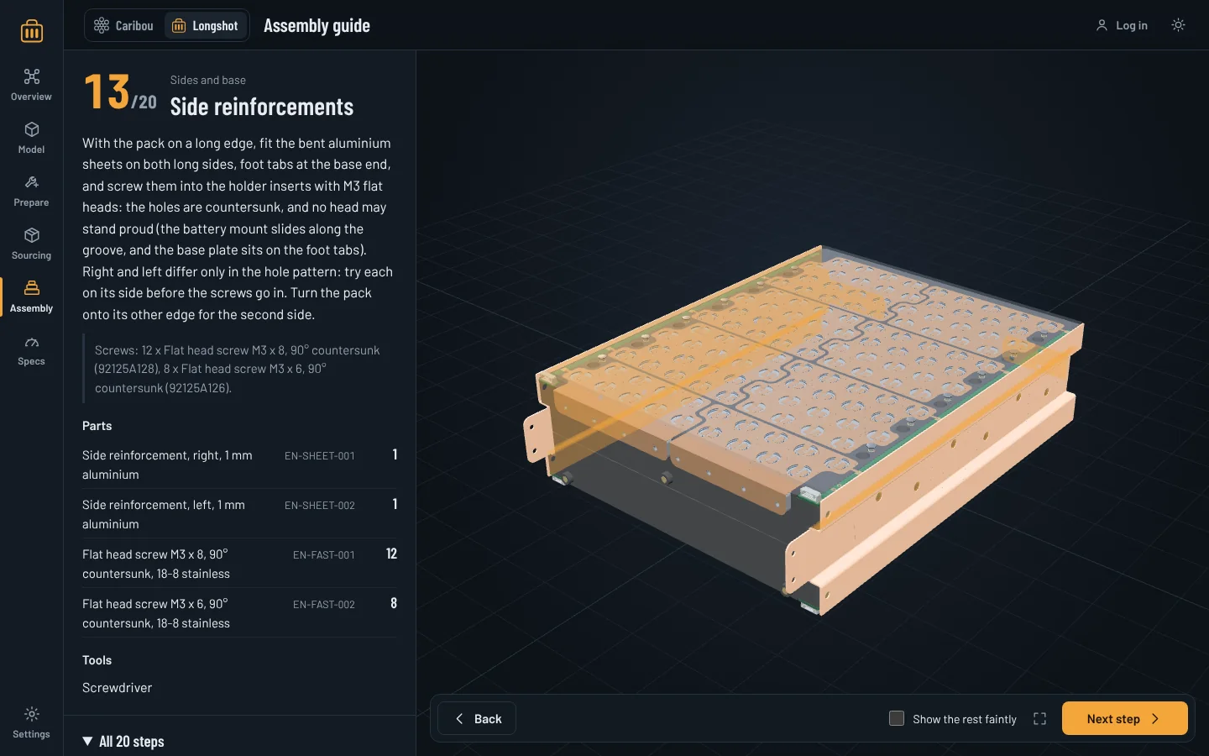Open Settings in the sidebar
This screenshot has width=1209, height=756.
pyautogui.click(x=31, y=722)
